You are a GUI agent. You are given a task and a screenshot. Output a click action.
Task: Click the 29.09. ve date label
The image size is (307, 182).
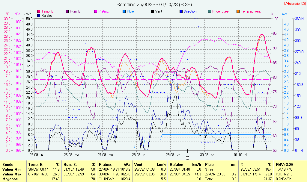[x=173, y=155]
